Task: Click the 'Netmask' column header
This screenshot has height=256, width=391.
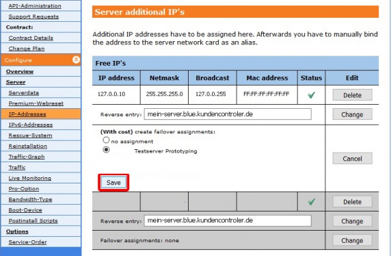Action: pyautogui.click(x=164, y=78)
